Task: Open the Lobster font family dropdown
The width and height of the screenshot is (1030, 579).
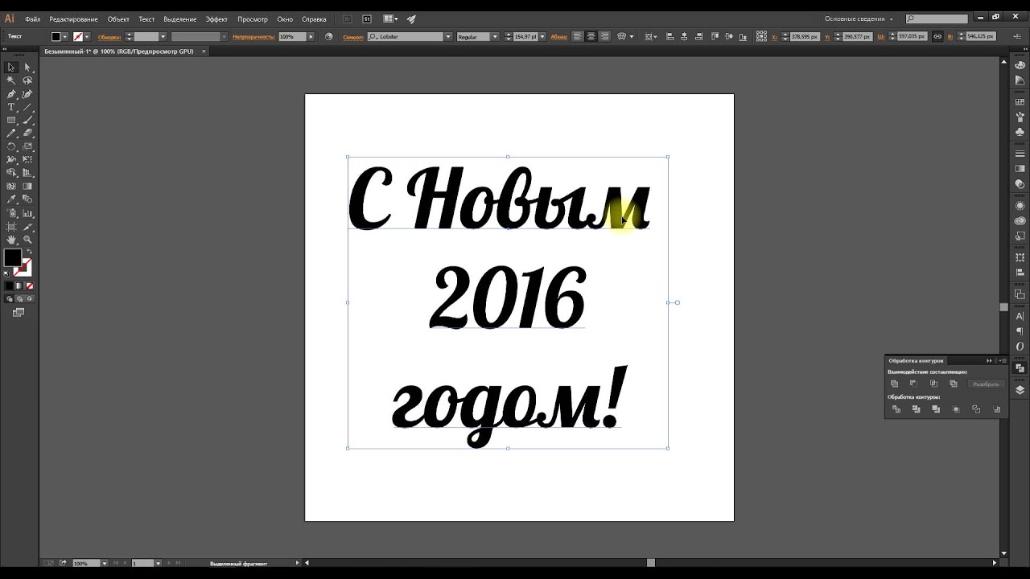Action: click(448, 37)
